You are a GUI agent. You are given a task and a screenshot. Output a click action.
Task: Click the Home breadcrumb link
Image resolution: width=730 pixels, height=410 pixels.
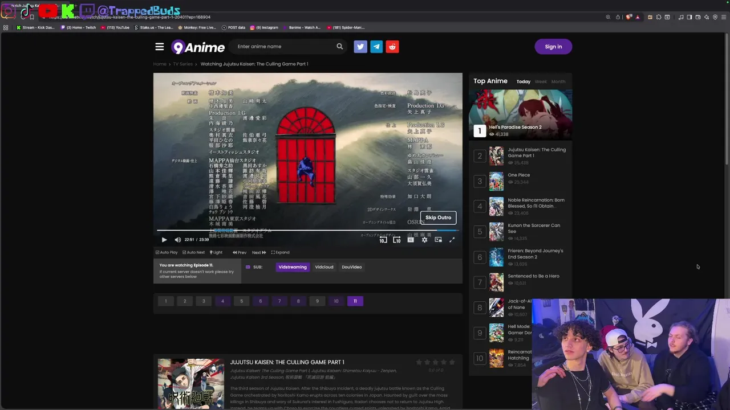tap(160, 64)
